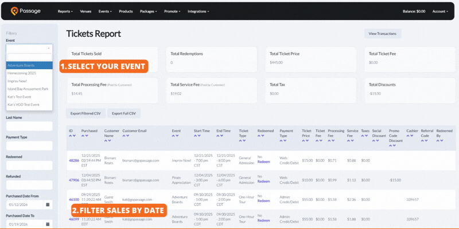Open calendar picker for Purchased Date From
Viewport: 459px width, 229px height.
click(x=48, y=204)
